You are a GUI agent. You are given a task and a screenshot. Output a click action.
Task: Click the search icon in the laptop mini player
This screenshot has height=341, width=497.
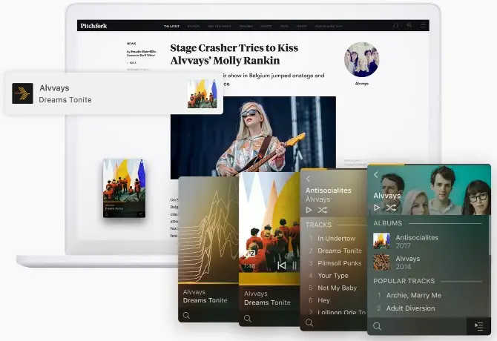pos(107,214)
